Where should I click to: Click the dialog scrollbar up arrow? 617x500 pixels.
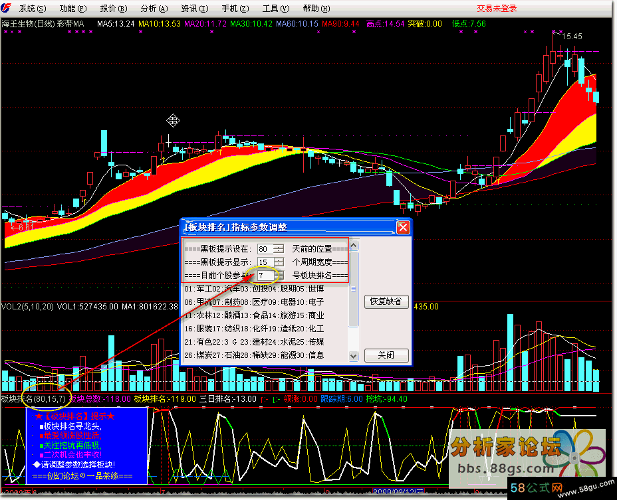pos(353,246)
